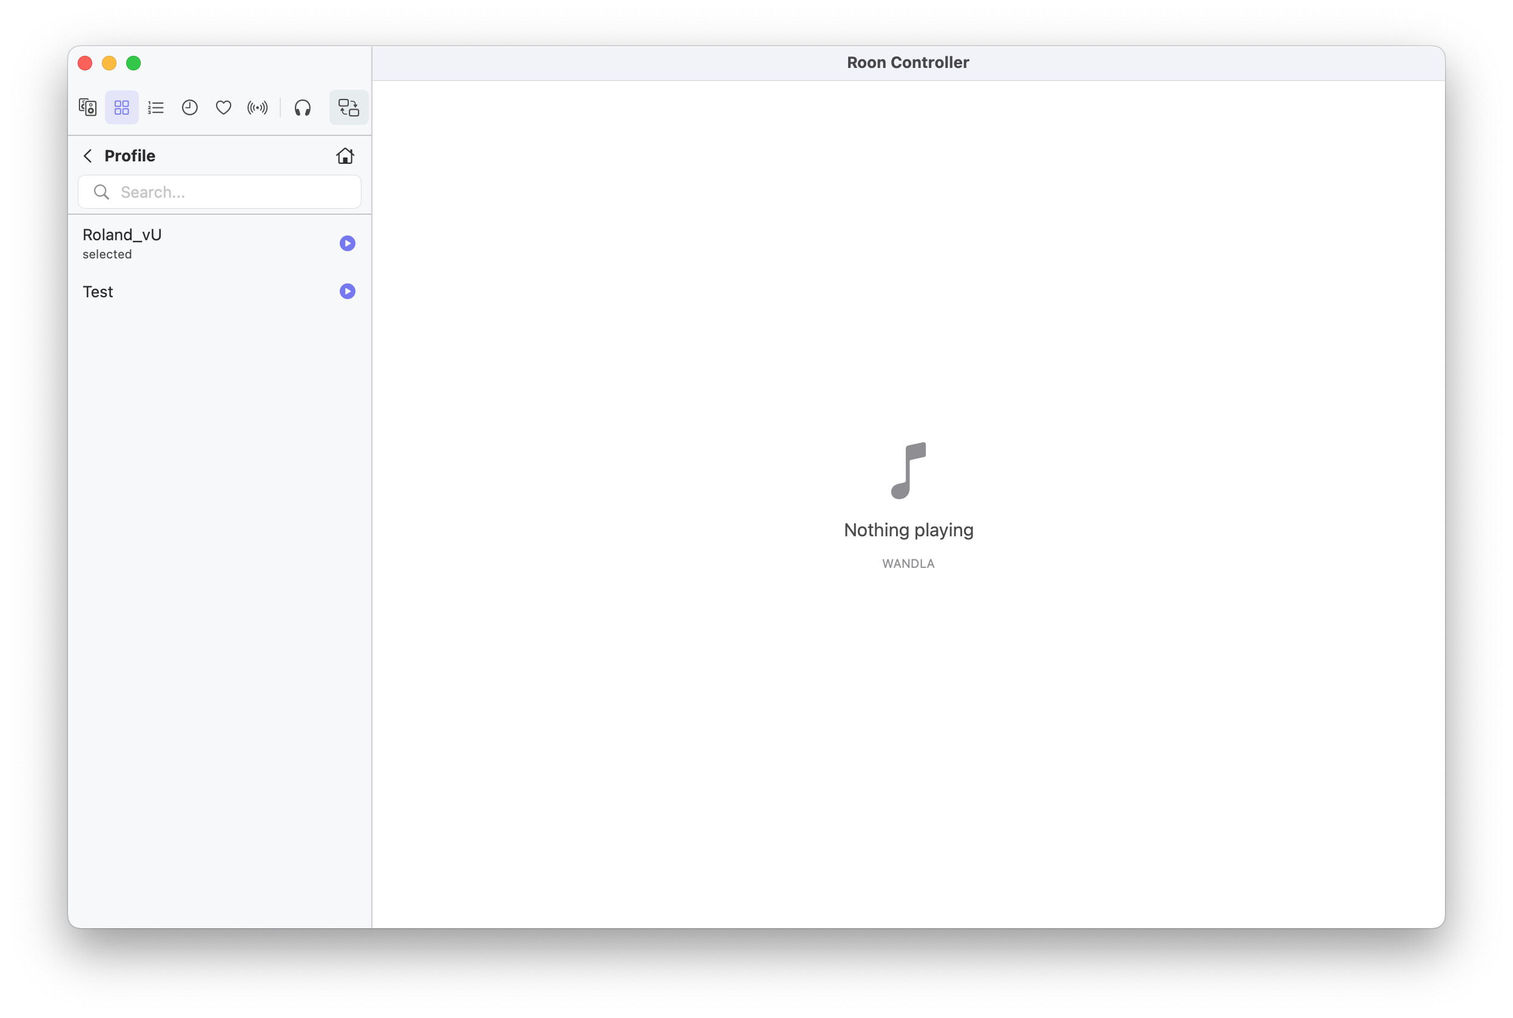The width and height of the screenshot is (1513, 1018).
Task: Click the WANDLA zone label
Action: [908, 564]
